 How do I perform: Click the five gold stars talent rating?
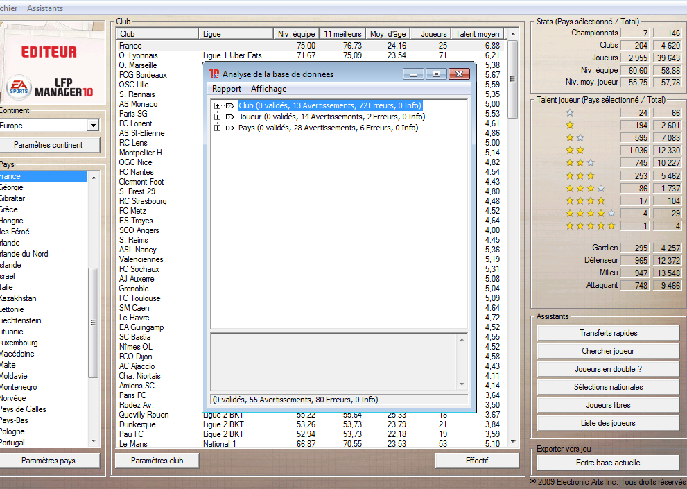(591, 226)
